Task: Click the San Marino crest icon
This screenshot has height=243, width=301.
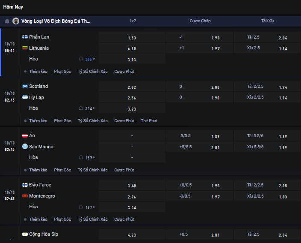Action: (25, 147)
